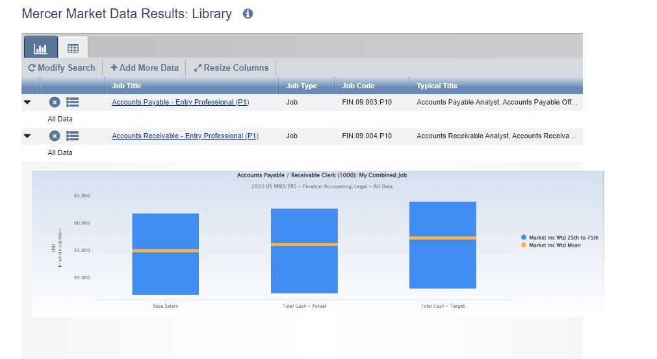Click the Total Cash - Target axis label
This screenshot has height=359, width=657.
tap(443, 306)
